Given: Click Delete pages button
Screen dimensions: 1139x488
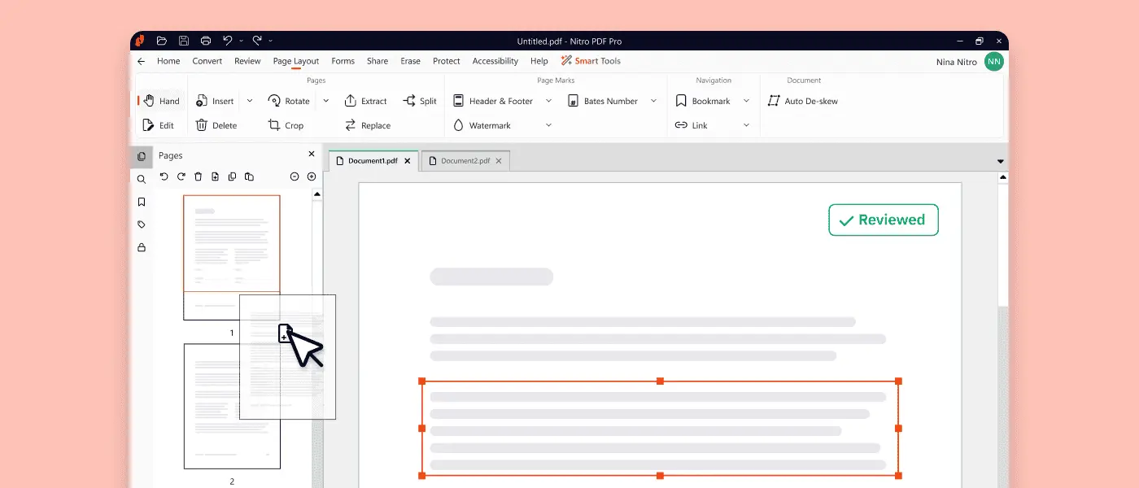Looking at the screenshot, I should click(x=216, y=125).
